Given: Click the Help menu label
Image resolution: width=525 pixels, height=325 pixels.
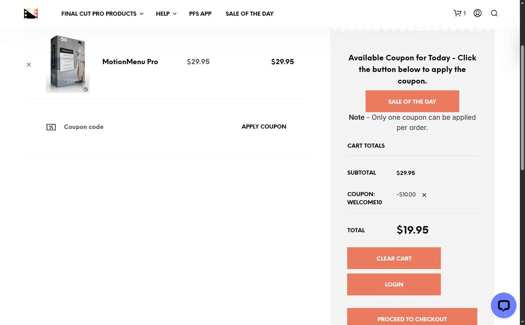Looking at the screenshot, I should pos(163,14).
